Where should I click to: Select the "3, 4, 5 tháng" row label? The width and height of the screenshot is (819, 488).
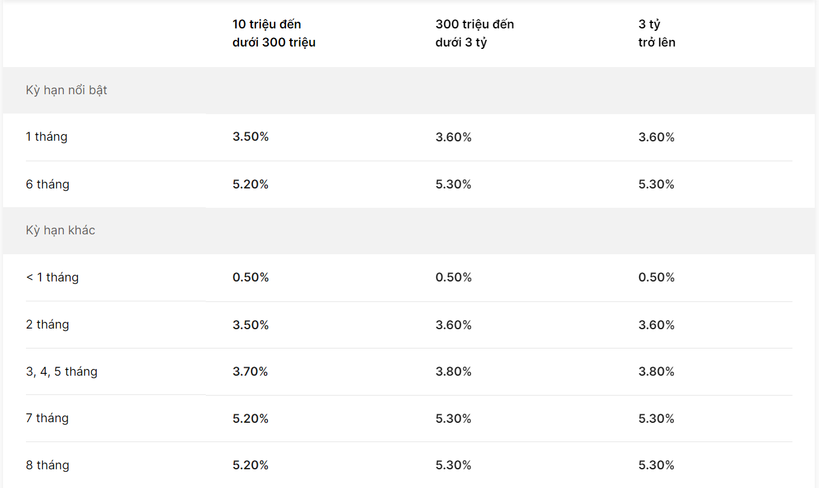coord(62,371)
